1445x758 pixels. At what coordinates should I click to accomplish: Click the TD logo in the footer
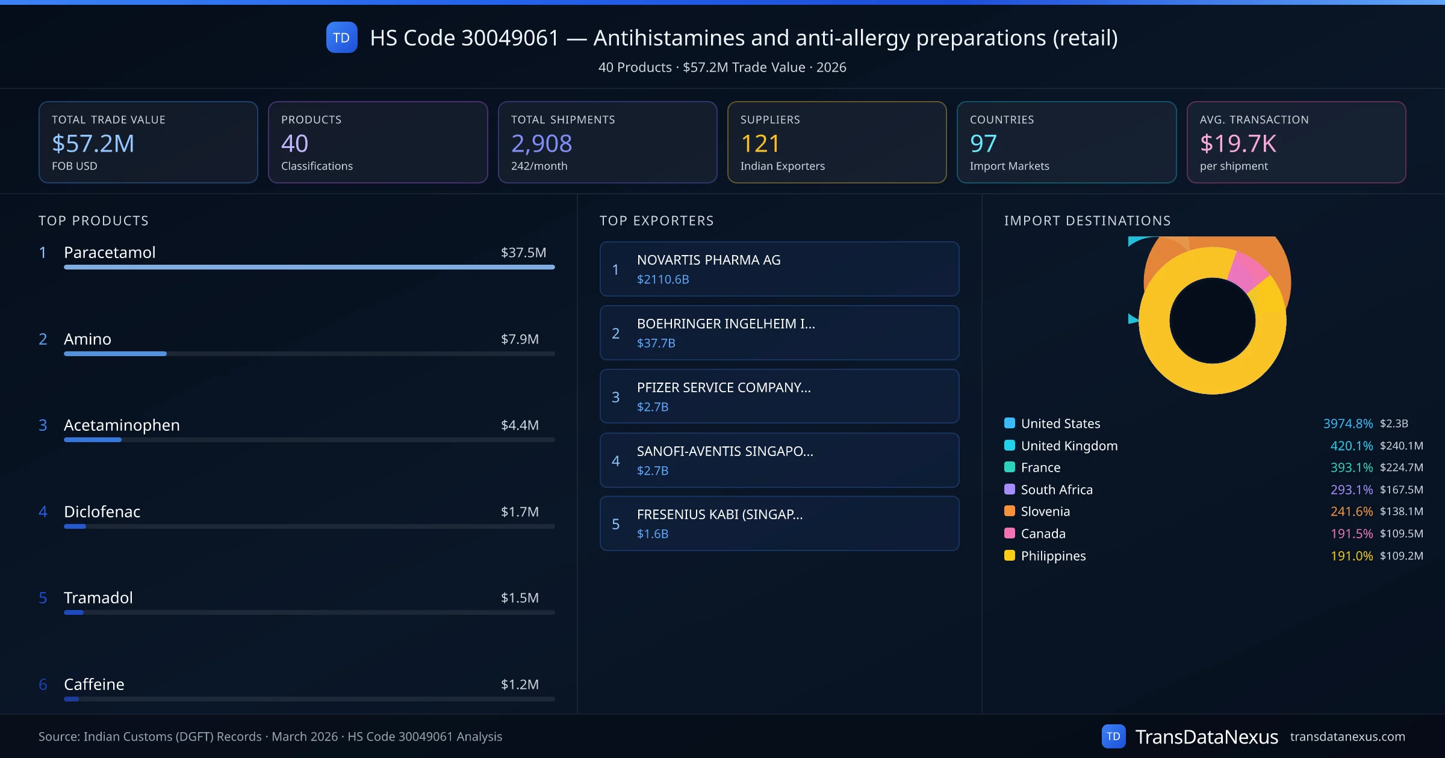pos(1114,736)
